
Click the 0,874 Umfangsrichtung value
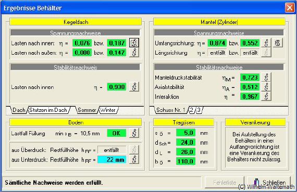217,43
